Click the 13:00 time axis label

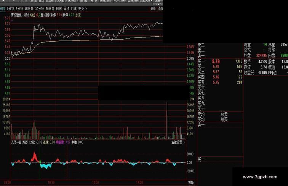[x=95, y=183]
